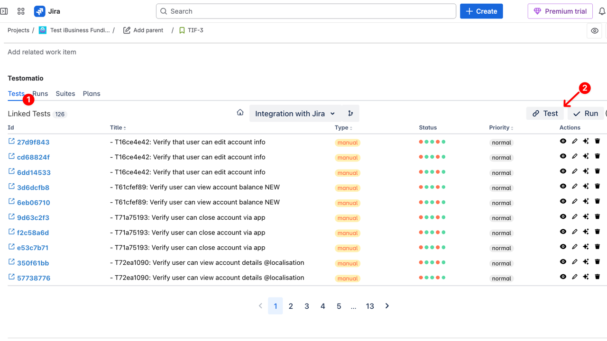Screen dimensions: 607x341
Task: Click trash icon for test 57738776
Action: (x=597, y=277)
